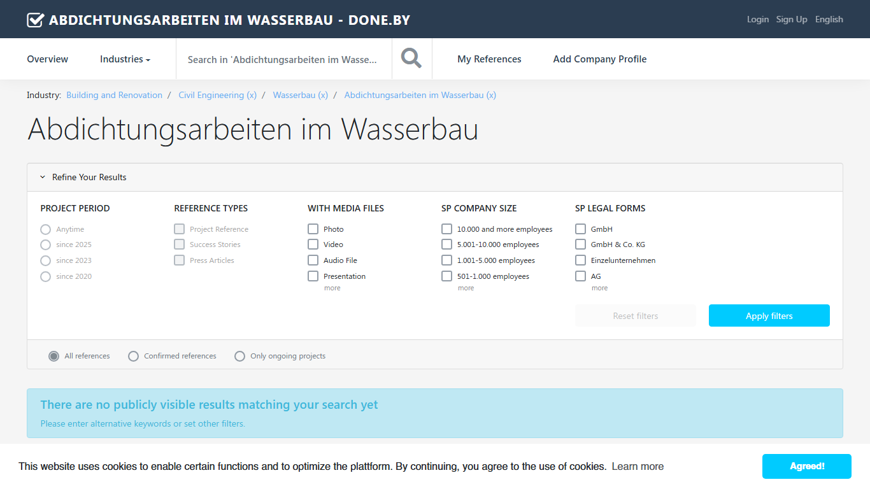
Task: Check 5.001-10.000 employees option
Action: click(447, 244)
